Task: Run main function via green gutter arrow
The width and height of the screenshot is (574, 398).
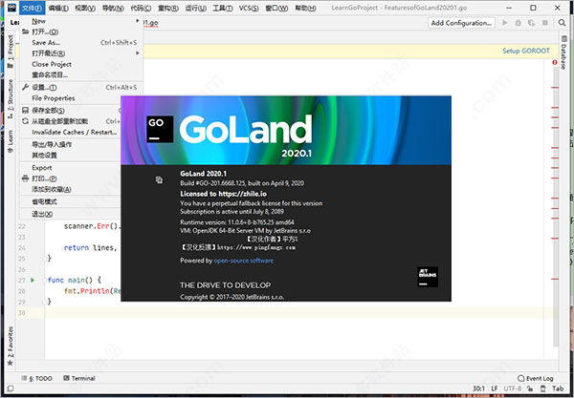Action: tap(33, 280)
